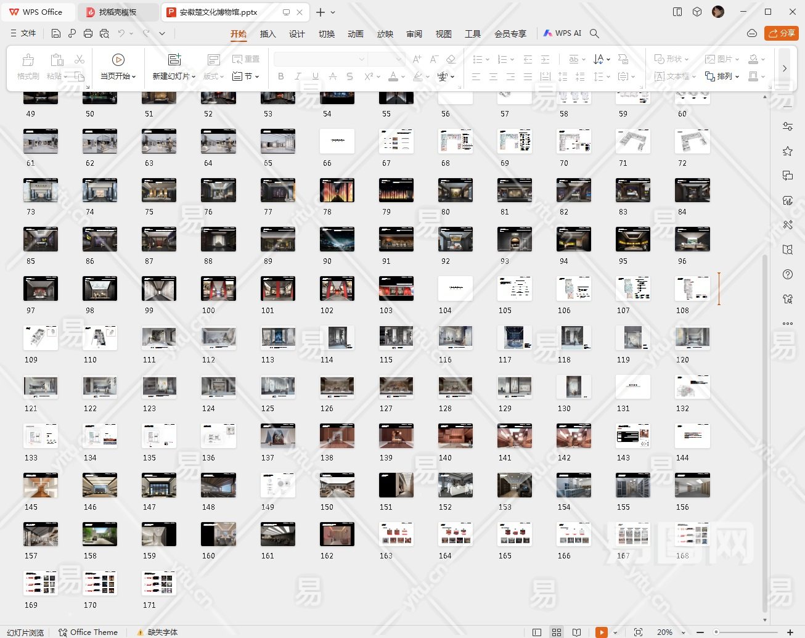The image size is (805, 638).
Task: Click the WPS AI button
Action: tap(562, 33)
